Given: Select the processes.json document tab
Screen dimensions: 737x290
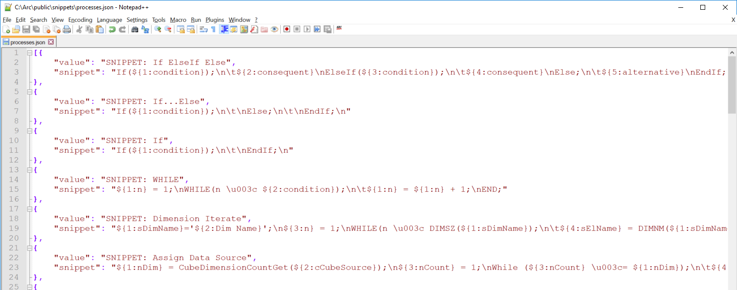Looking at the screenshot, I should tap(27, 42).
